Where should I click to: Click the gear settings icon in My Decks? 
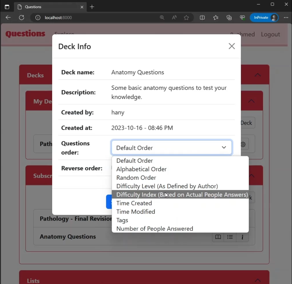(x=243, y=144)
